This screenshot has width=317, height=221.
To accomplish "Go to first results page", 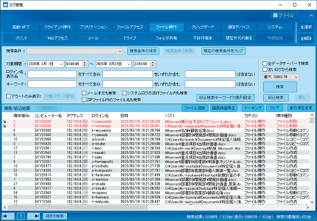I will click(x=8, y=216).
